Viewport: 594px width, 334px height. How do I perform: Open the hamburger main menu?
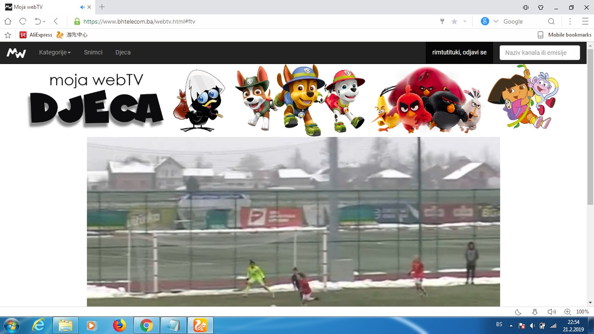click(x=585, y=21)
